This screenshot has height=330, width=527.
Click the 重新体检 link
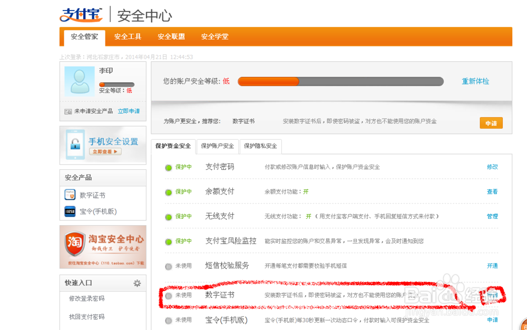[475, 81]
